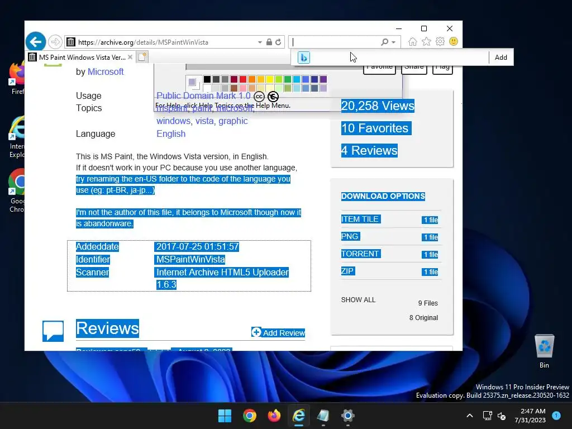Open the Home page icon
Image resolution: width=572 pixels, height=429 pixels.
point(413,41)
